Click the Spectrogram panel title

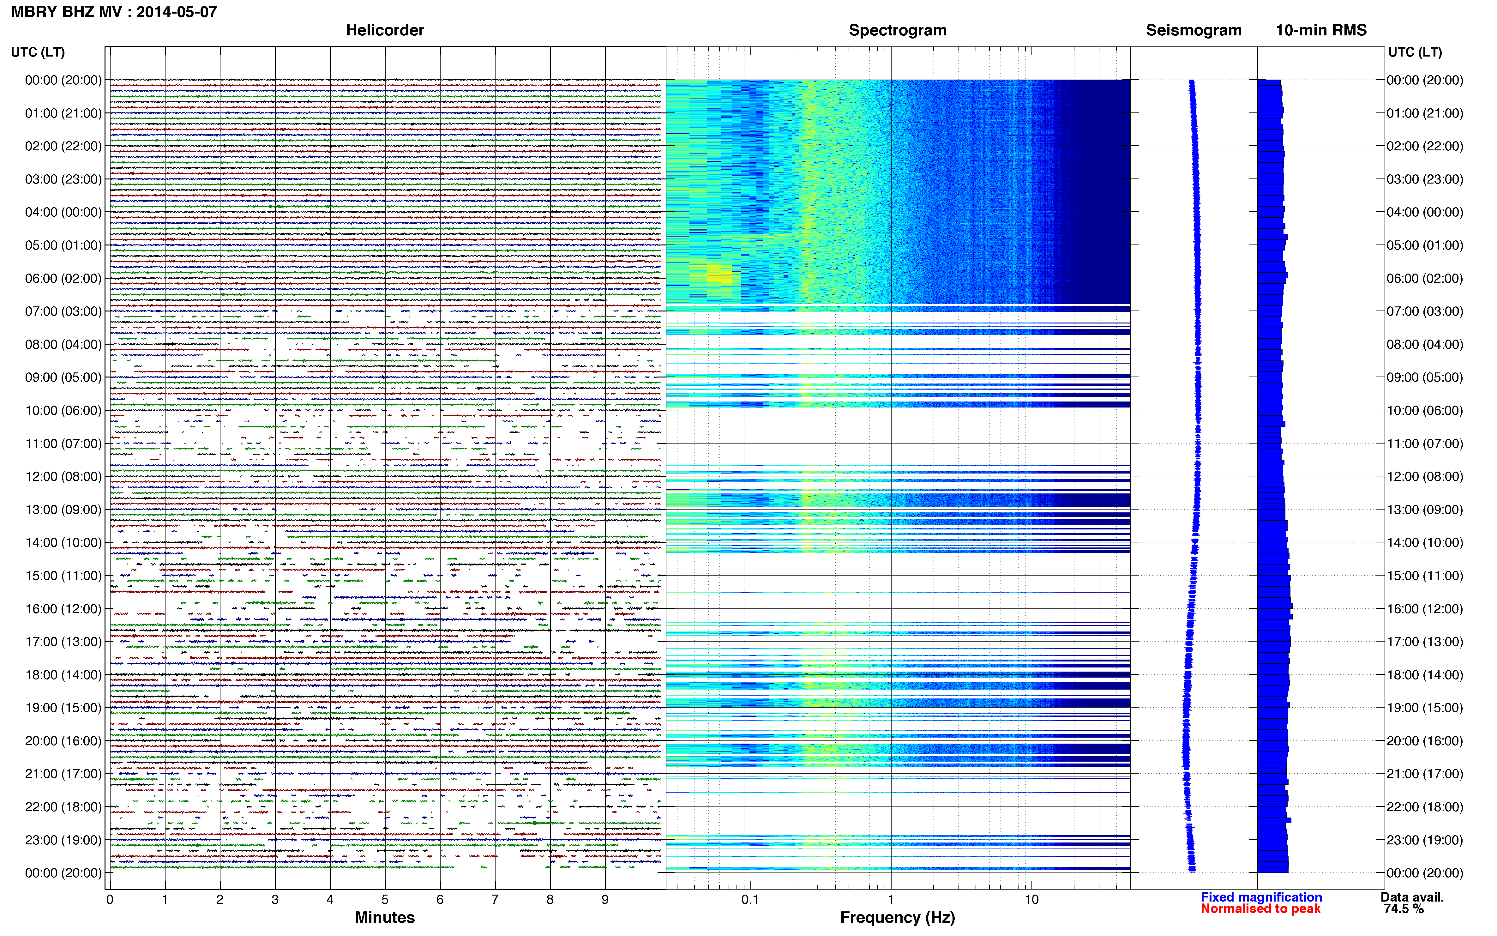click(897, 30)
